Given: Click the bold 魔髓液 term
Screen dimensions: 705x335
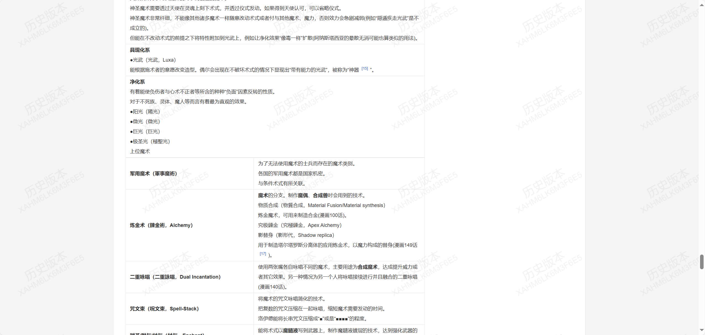Looking at the screenshot, I should (290, 331).
